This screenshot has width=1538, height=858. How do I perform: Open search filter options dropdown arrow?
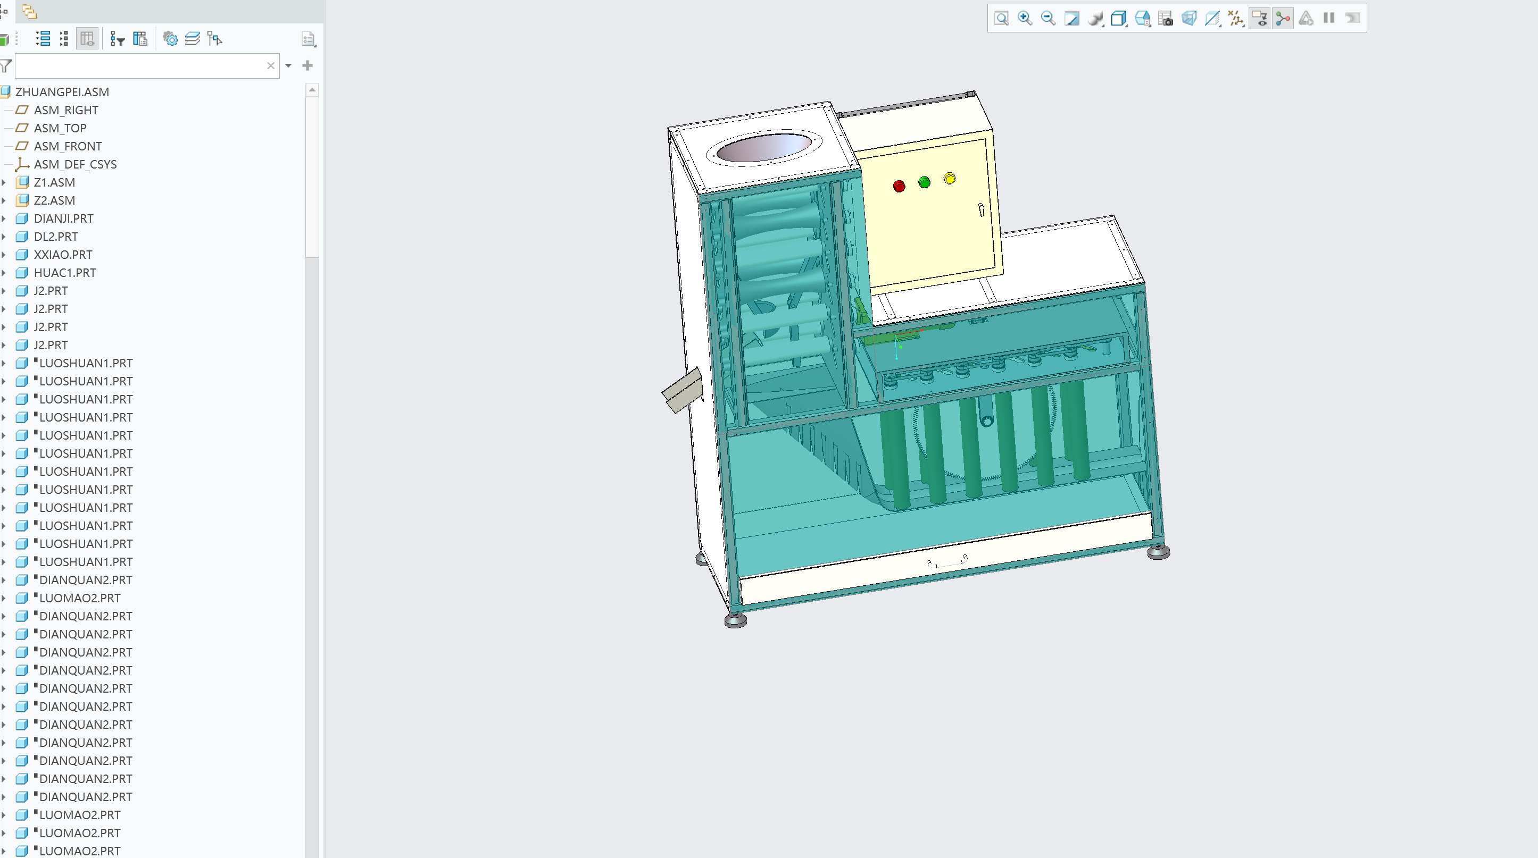tap(288, 65)
